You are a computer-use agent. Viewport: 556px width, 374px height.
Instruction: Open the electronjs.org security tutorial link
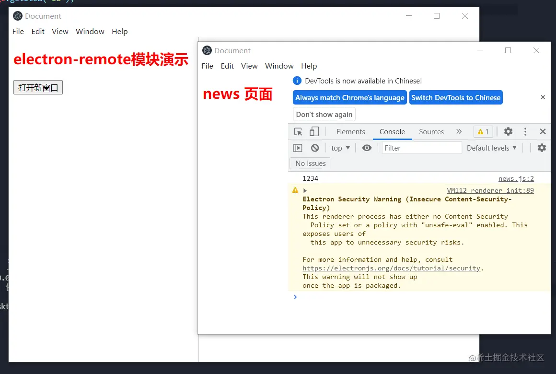[x=391, y=268]
